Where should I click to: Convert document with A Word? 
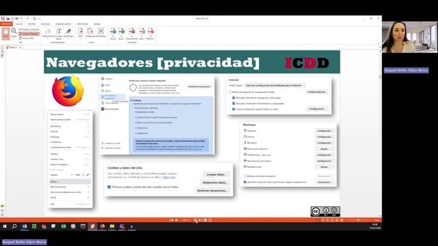[113, 34]
